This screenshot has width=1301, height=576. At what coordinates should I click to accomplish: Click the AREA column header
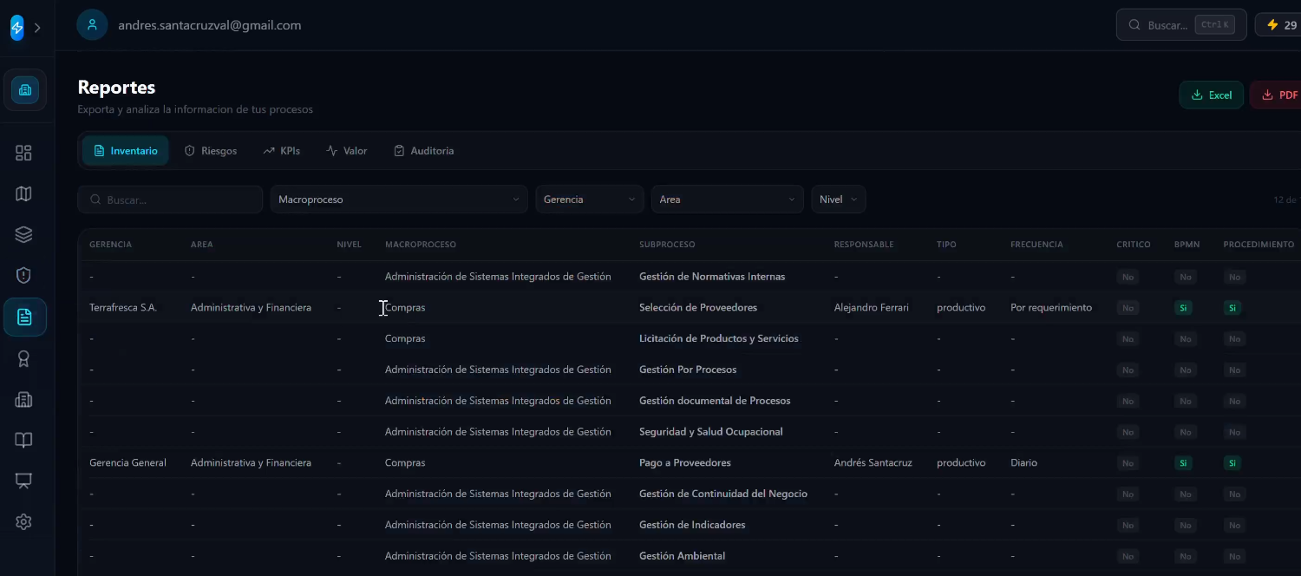(202, 245)
